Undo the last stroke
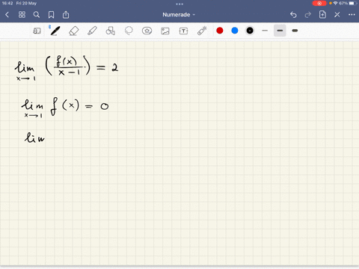The width and height of the screenshot is (359, 269). (293, 15)
